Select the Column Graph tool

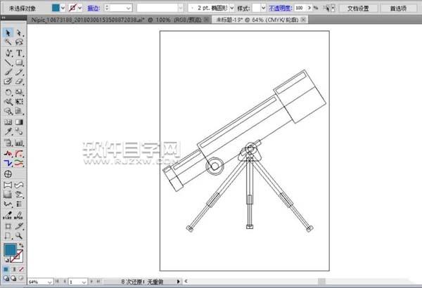(x=19, y=143)
